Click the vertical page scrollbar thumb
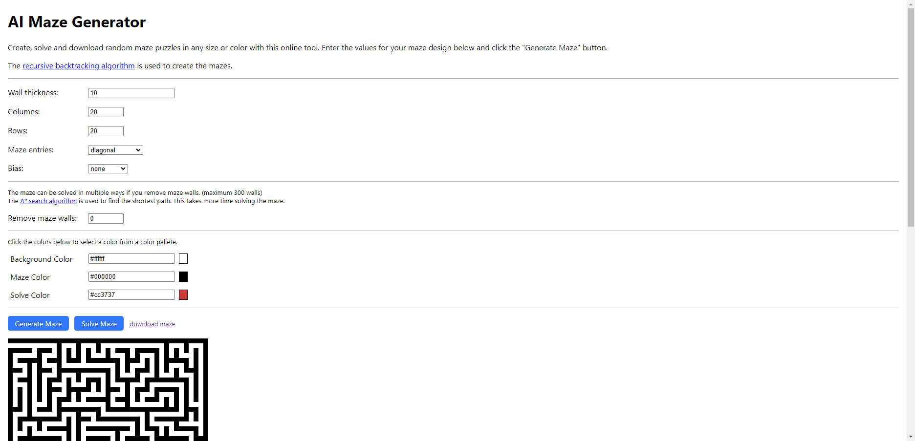The height and width of the screenshot is (441, 915). pos(911,117)
